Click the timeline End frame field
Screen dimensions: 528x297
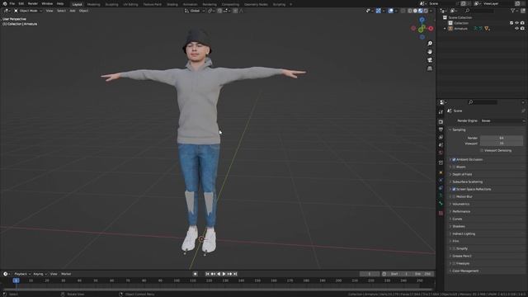[423, 274]
